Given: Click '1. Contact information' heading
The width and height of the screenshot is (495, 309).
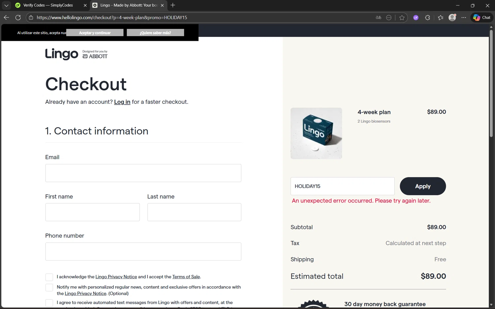Looking at the screenshot, I should (97, 131).
